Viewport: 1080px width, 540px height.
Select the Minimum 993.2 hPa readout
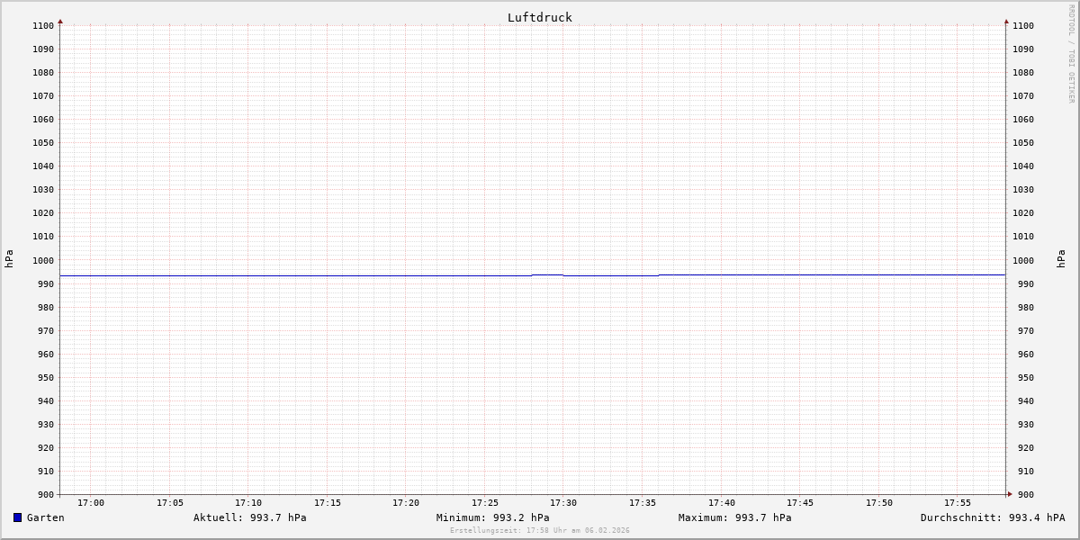(x=492, y=517)
